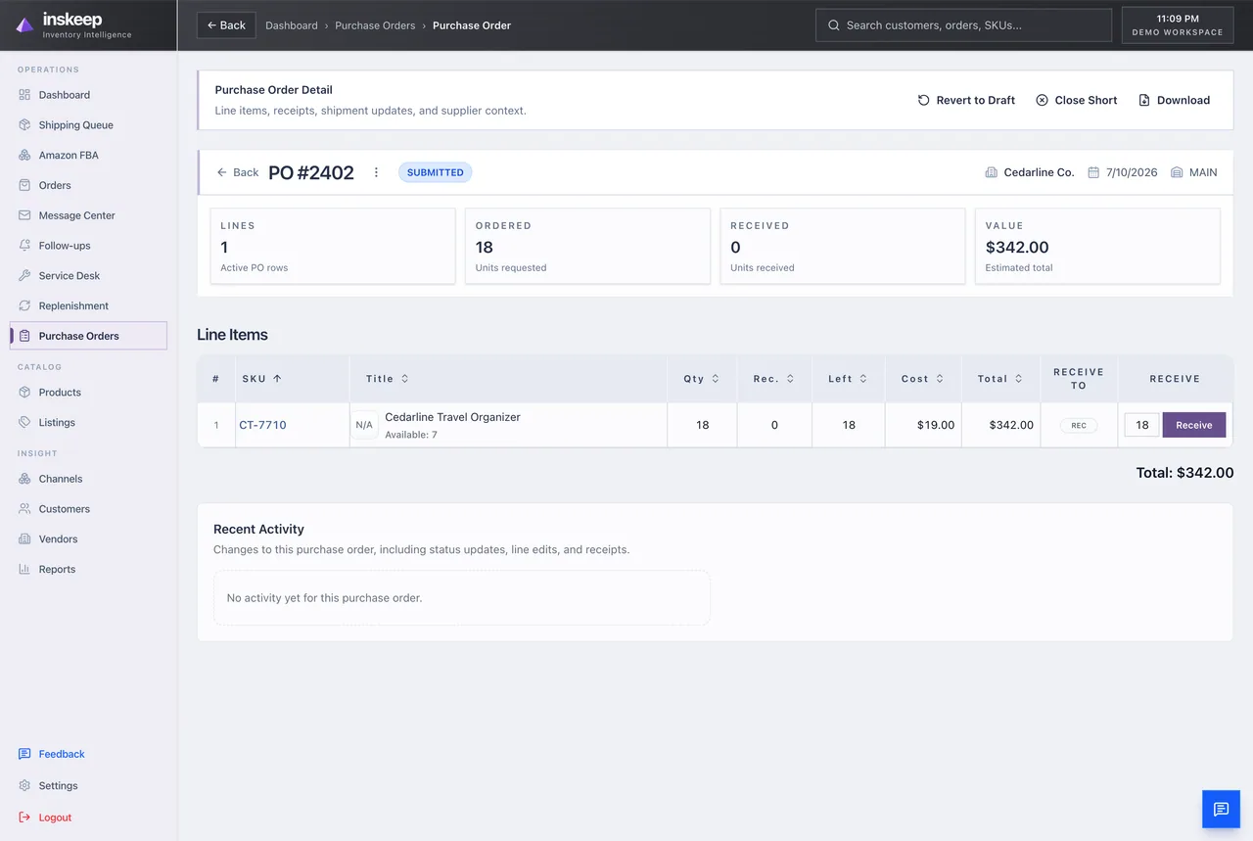
Task: Open the PO #2402 three-dot menu
Action: (x=376, y=172)
